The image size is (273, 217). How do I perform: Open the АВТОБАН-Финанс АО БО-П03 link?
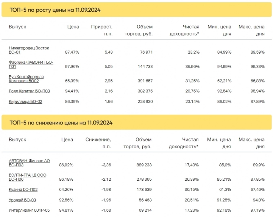29,163
